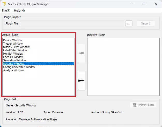Open the Help menu
162x127 pixels.
19,11
